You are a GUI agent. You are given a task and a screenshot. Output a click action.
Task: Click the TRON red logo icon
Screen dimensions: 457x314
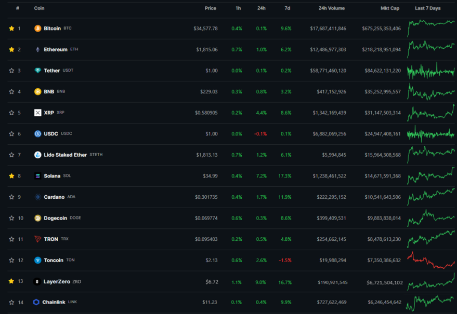pos(37,239)
